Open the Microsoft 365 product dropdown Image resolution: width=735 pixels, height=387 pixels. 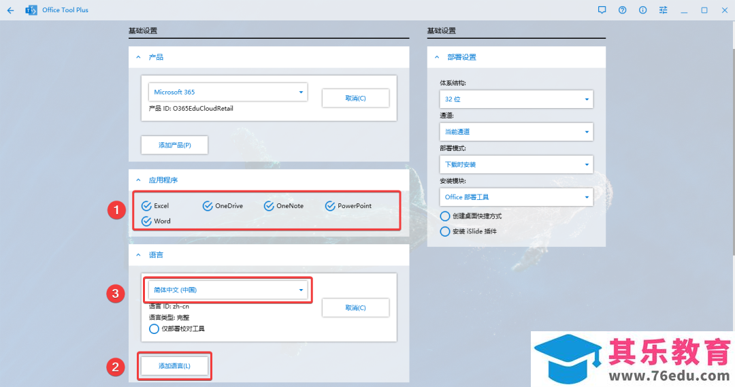(x=228, y=92)
